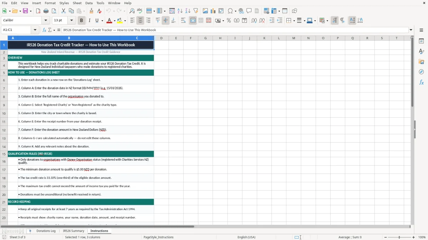The width and height of the screenshot is (428, 240).
Task: Toggle Align Left
Action: (x=132, y=21)
